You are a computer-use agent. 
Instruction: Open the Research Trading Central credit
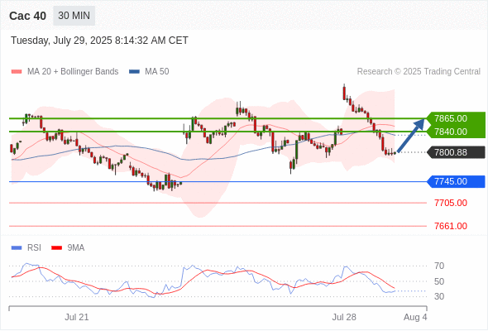click(419, 72)
